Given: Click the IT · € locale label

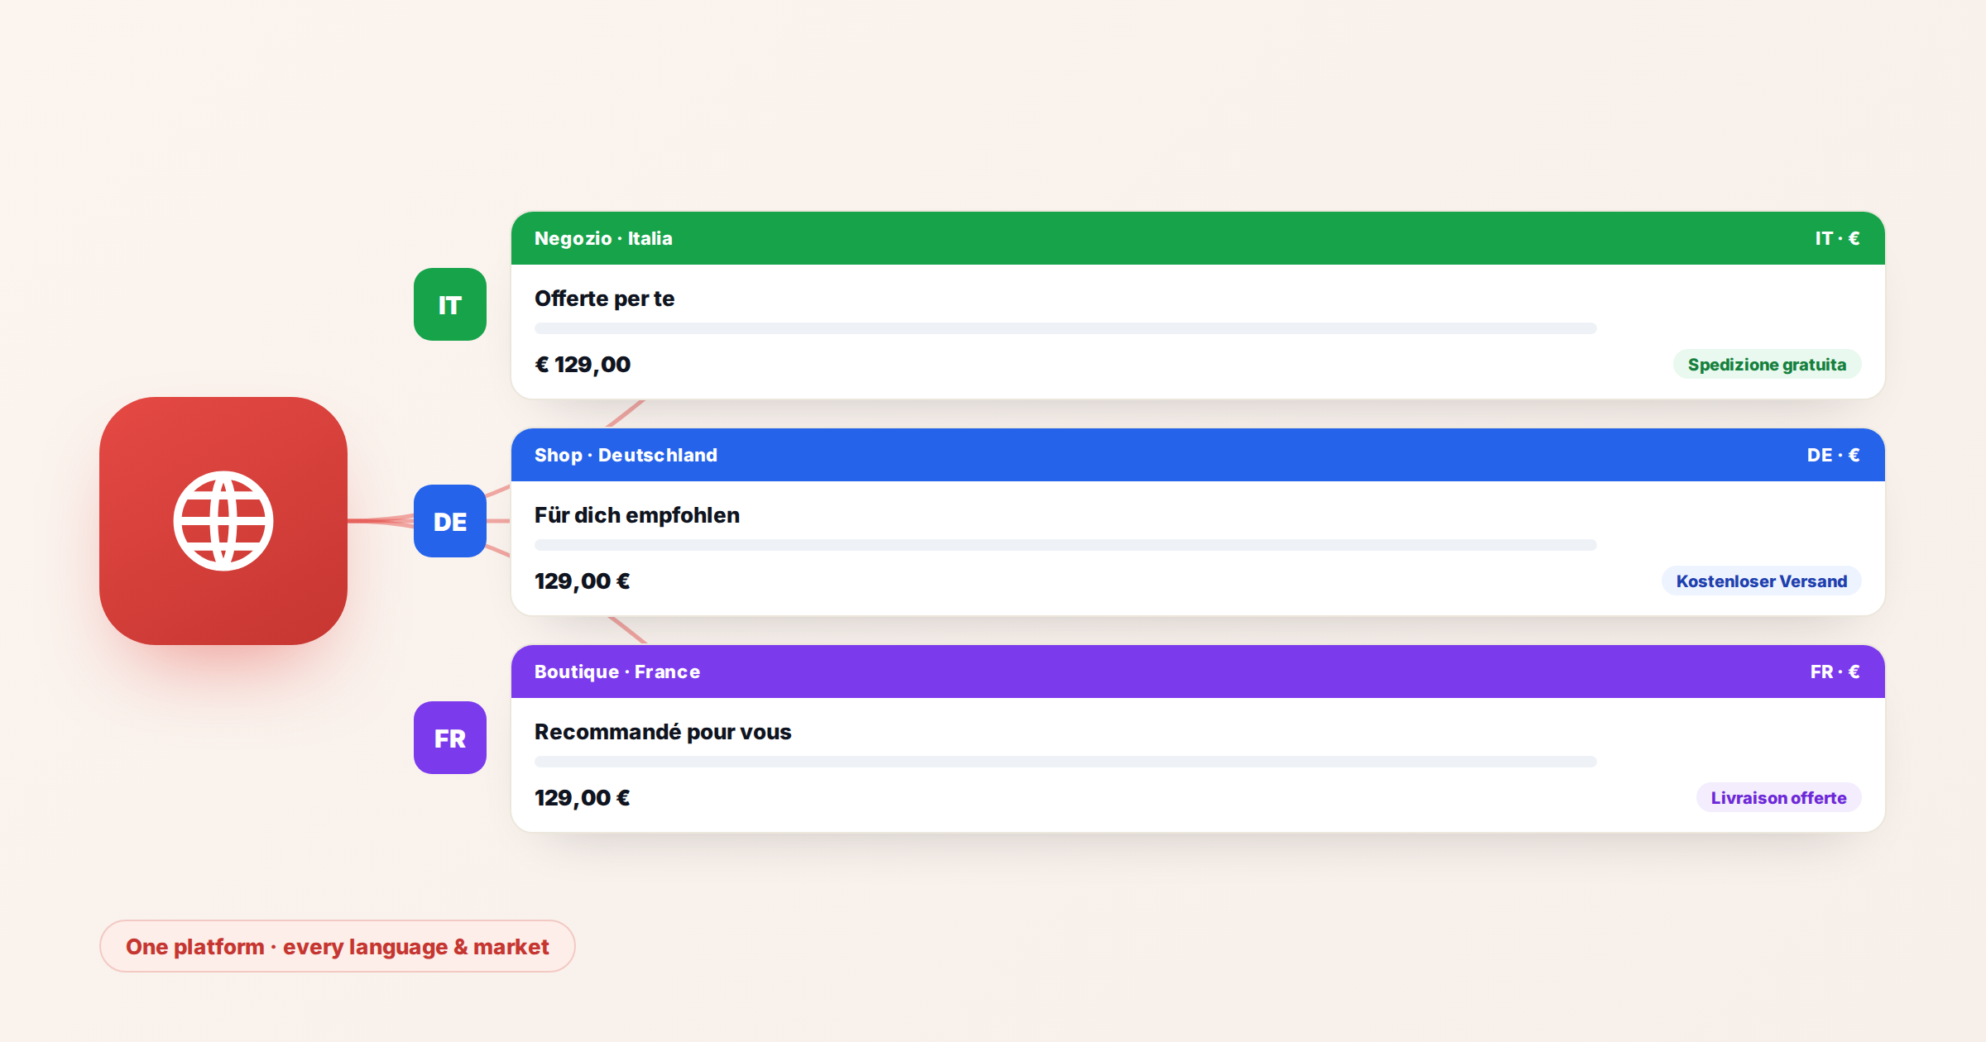Looking at the screenshot, I should coord(1837,238).
